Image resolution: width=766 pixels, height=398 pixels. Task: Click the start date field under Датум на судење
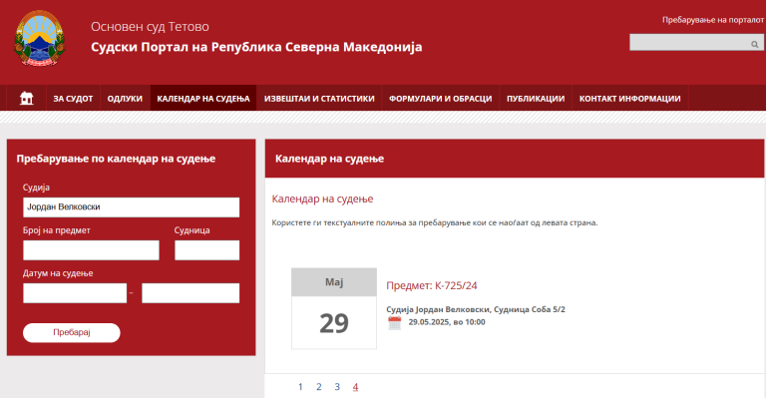pos(75,293)
